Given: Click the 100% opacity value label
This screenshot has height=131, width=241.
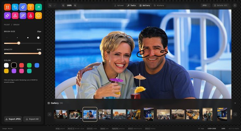Looking at the screenshot, I should [x=39, y=50].
